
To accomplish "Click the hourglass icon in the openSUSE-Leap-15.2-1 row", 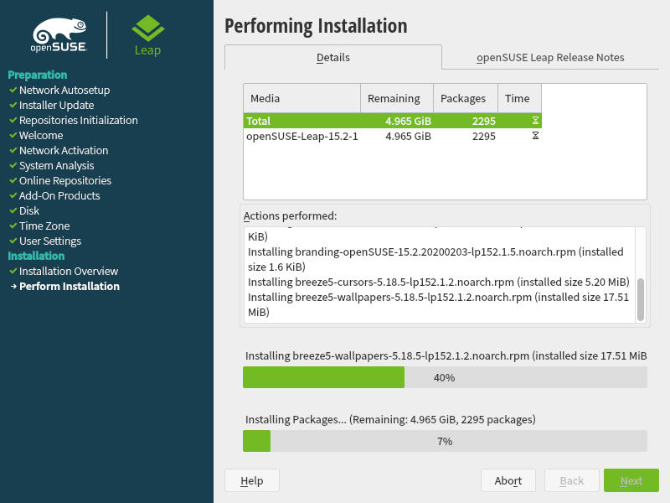I will click(x=535, y=136).
